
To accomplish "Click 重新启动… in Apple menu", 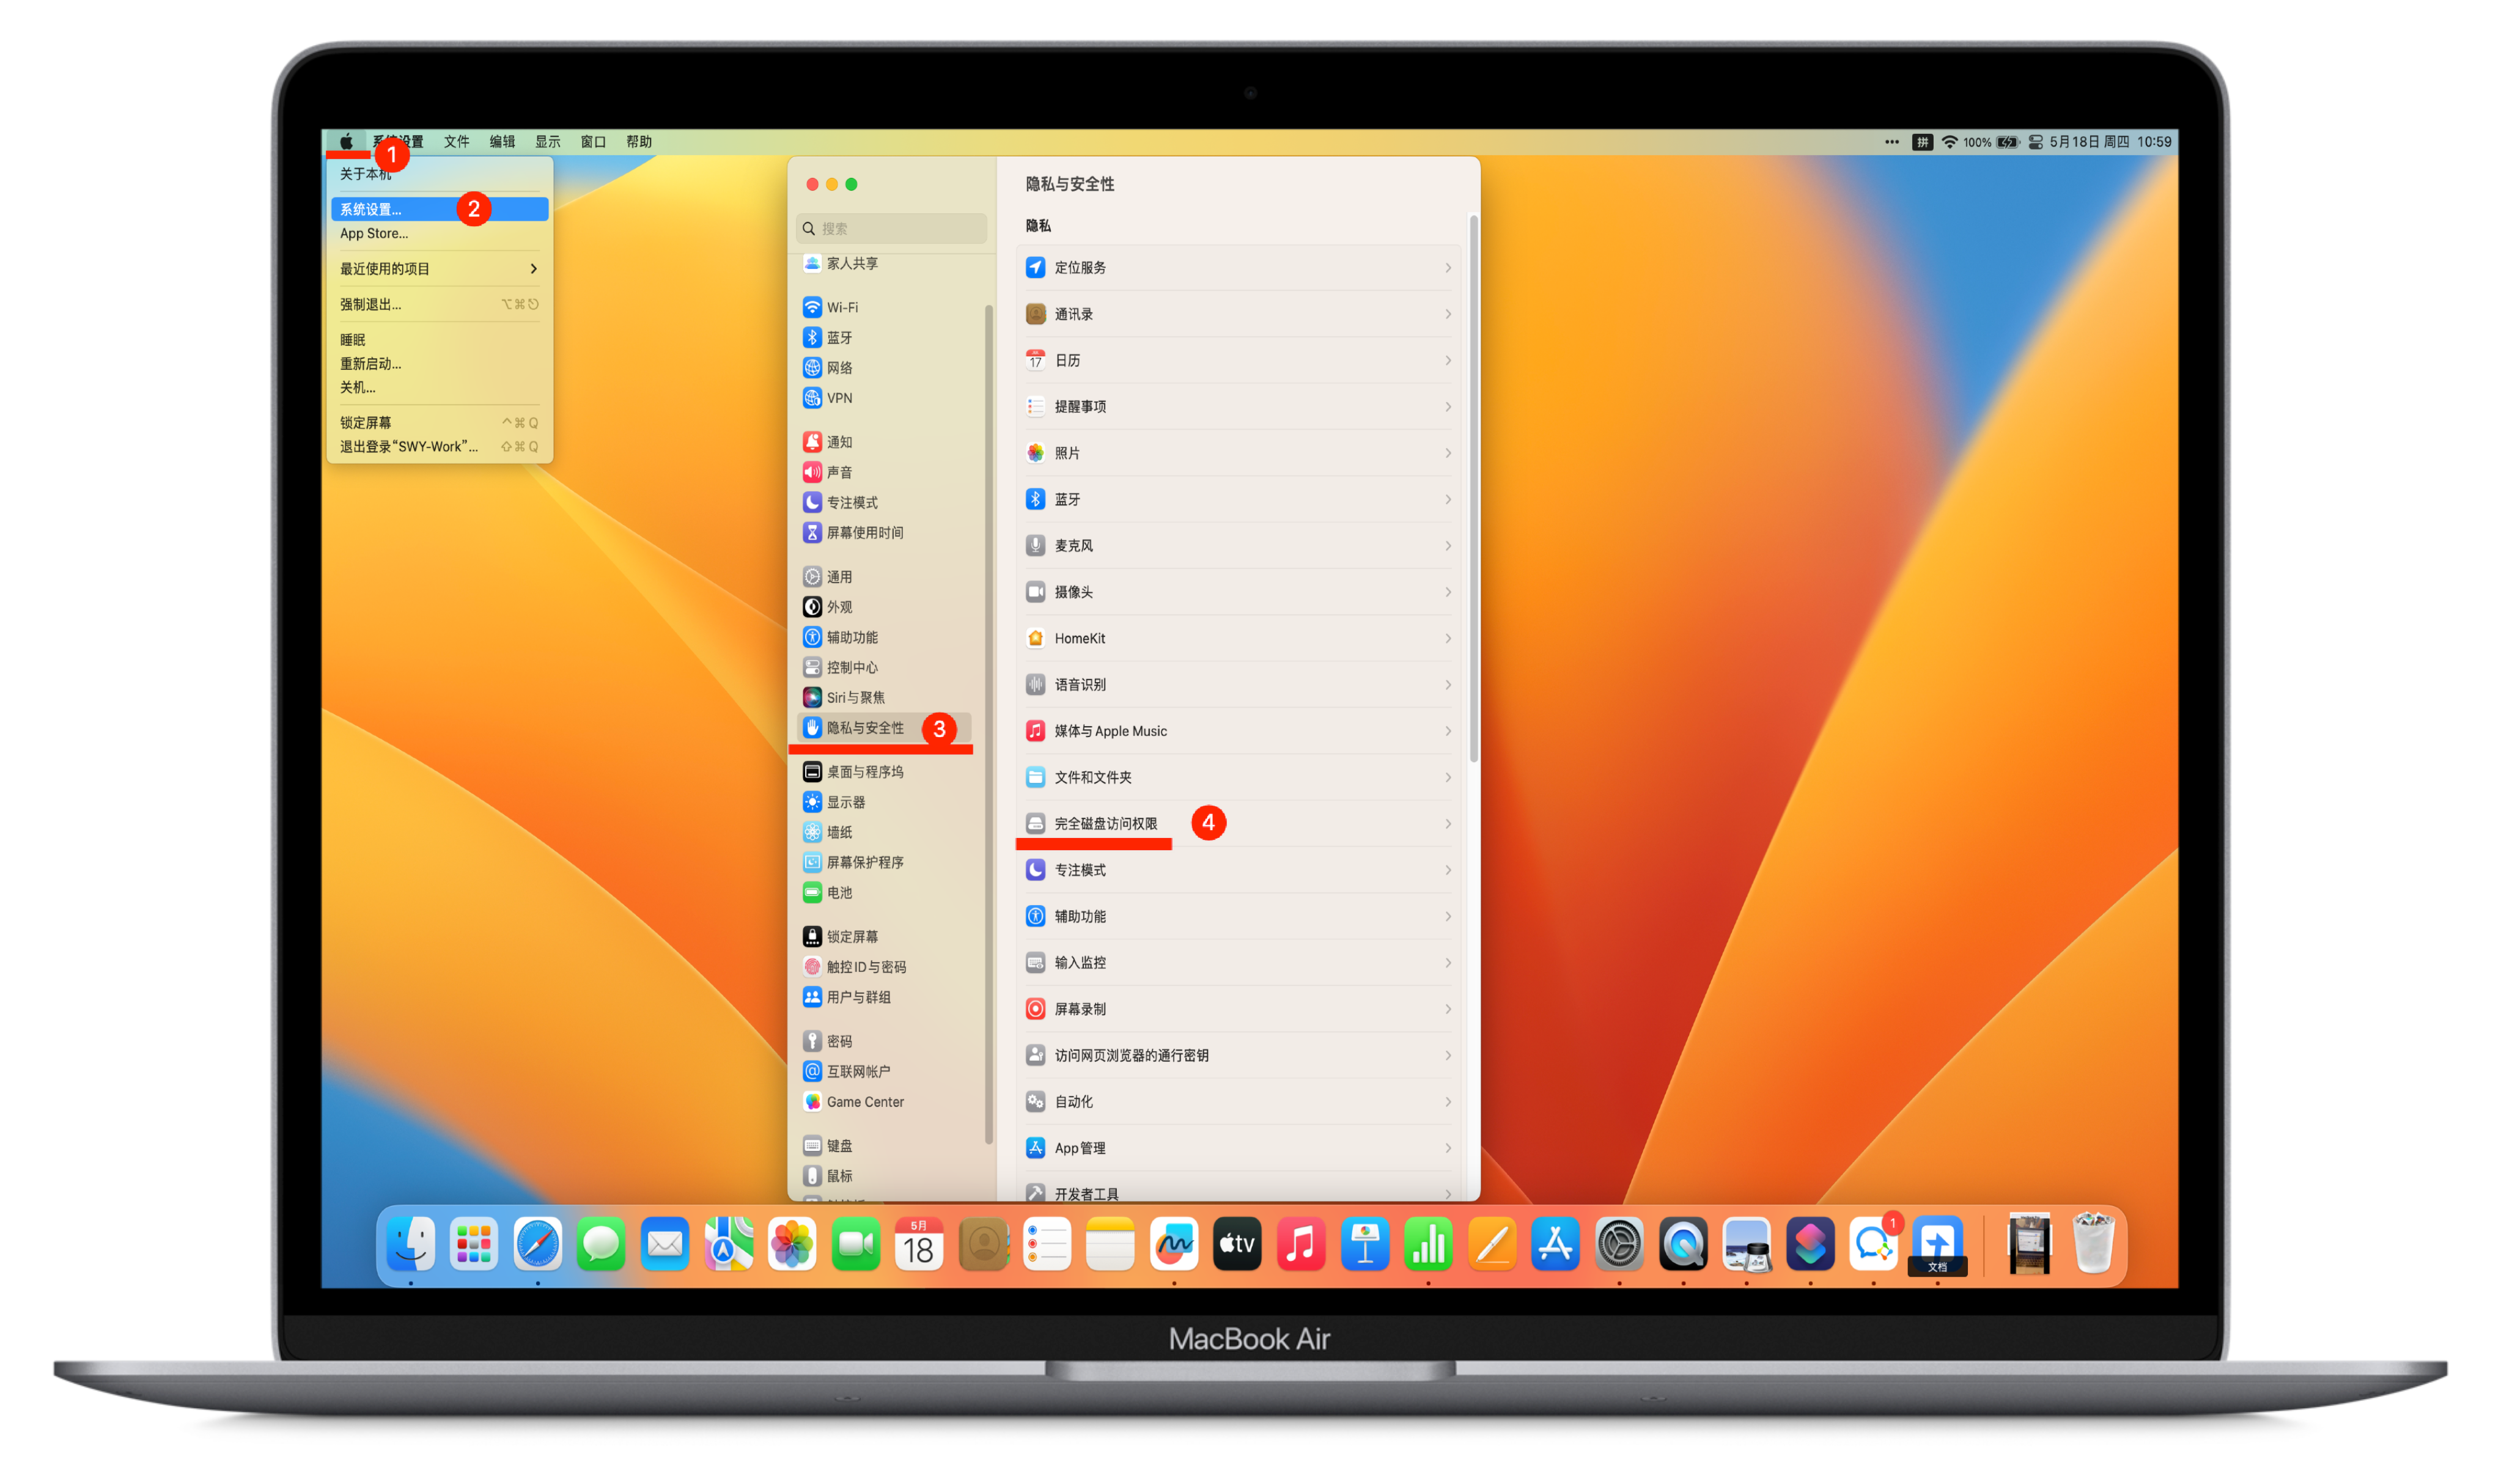I will click(371, 364).
